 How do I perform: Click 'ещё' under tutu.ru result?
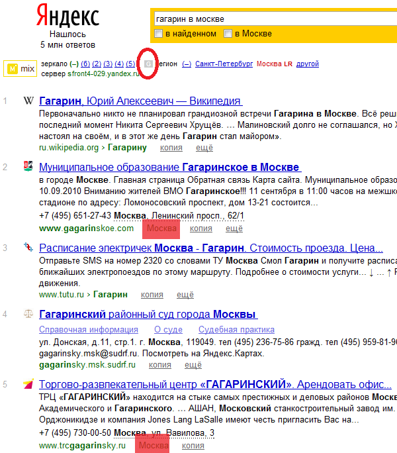(x=185, y=295)
